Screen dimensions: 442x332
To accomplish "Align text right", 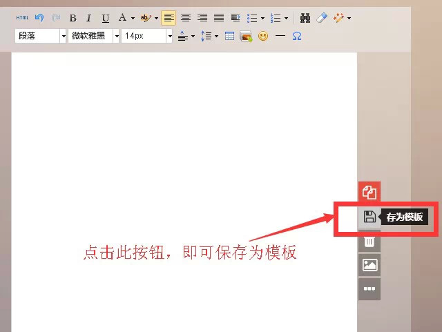I will pyautogui.click(x=202, y=18).
